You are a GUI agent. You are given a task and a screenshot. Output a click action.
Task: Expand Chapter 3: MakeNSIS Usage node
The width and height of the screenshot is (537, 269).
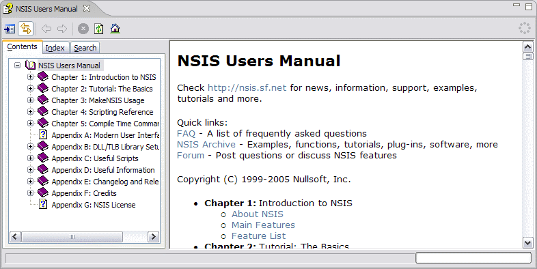[31, 100]
